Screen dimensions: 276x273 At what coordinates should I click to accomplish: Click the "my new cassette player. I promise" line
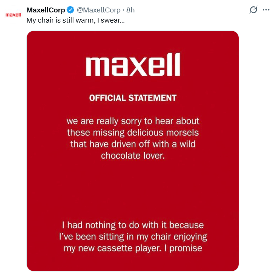point(133,248)
